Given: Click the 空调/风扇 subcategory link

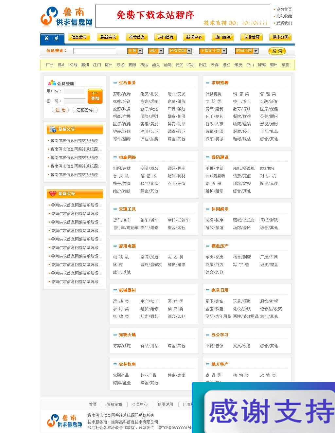Looking at the screenshot, I should tap(149, 257).
